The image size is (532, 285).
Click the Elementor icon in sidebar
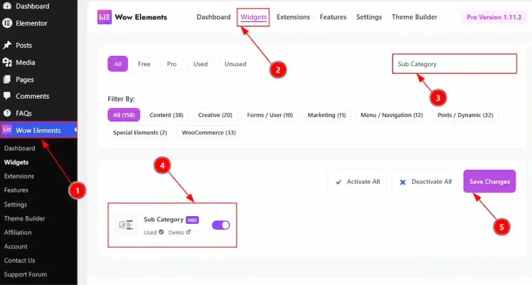(x=7, y=23)
